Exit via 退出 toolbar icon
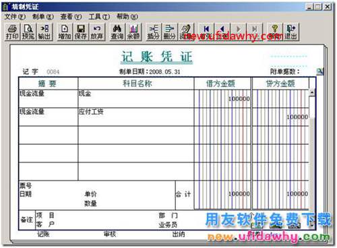 291,32
